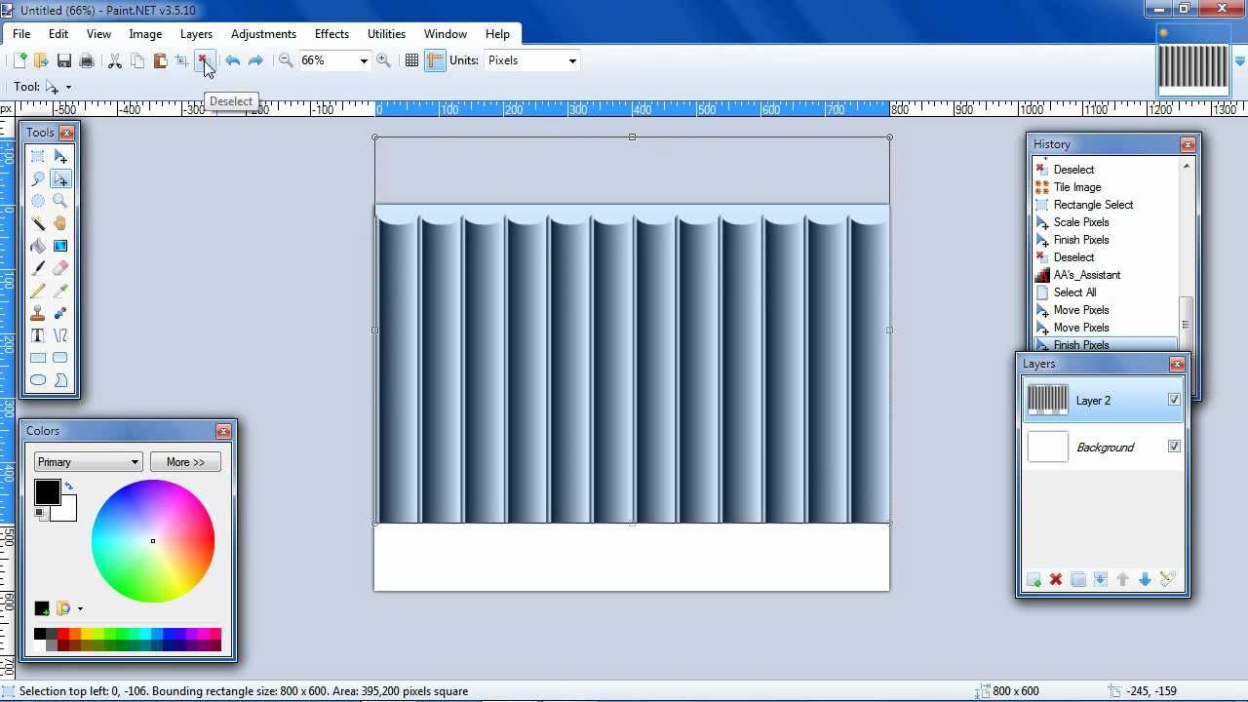
Task: Click the Tile Image history entry
Action: coord(1077,187)
